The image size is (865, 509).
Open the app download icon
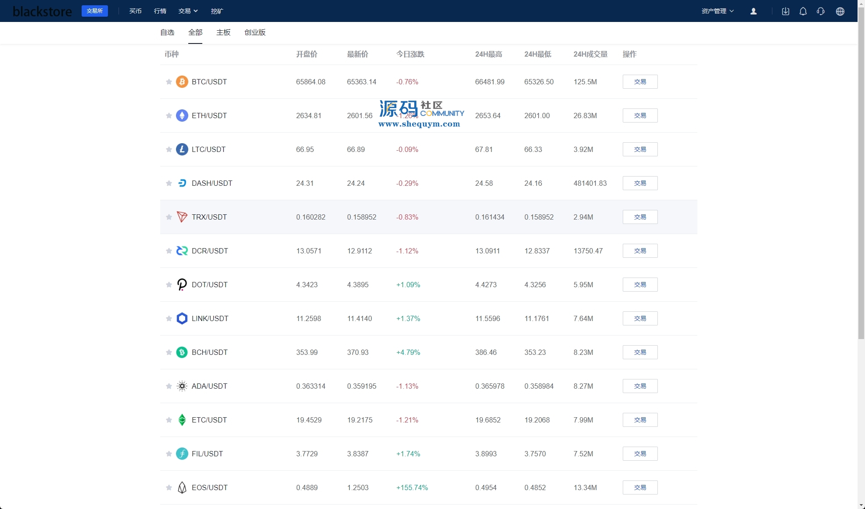786,11
